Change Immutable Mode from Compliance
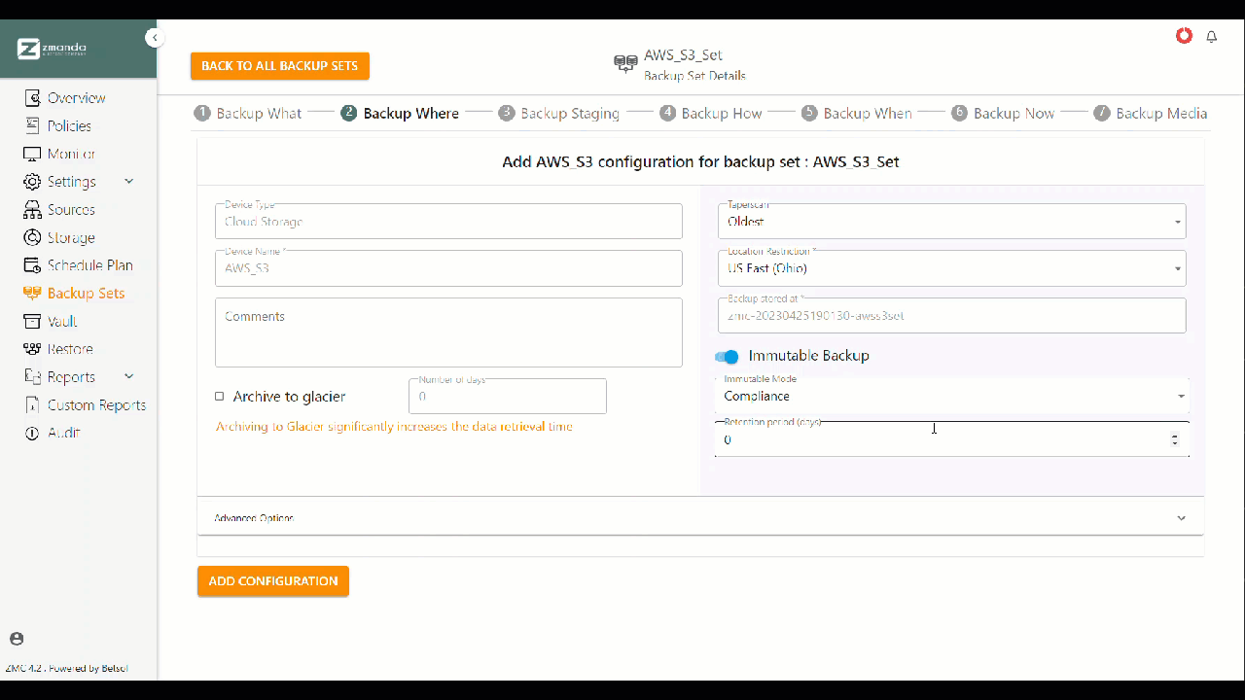1245x700 pixels. [x=951, y=397]
